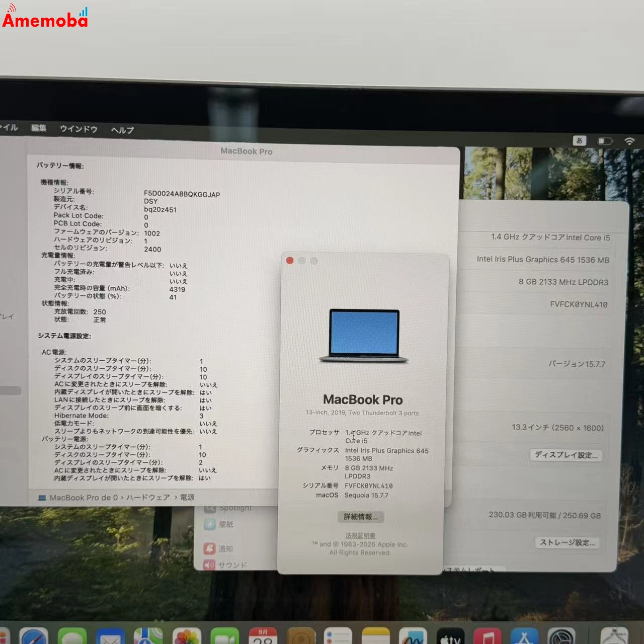The height and width of the screenshot is (644, 644).
Task: Click Intel Iris Plus Graphics 645 in Settings
Action: [x=543, y=260]
